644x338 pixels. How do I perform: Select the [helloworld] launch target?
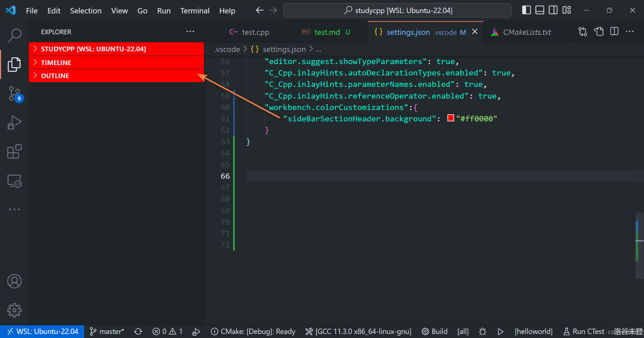coord(534,332)
